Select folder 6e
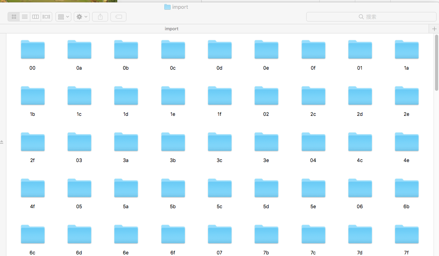439x256 pixels. (x=126, y=234)
